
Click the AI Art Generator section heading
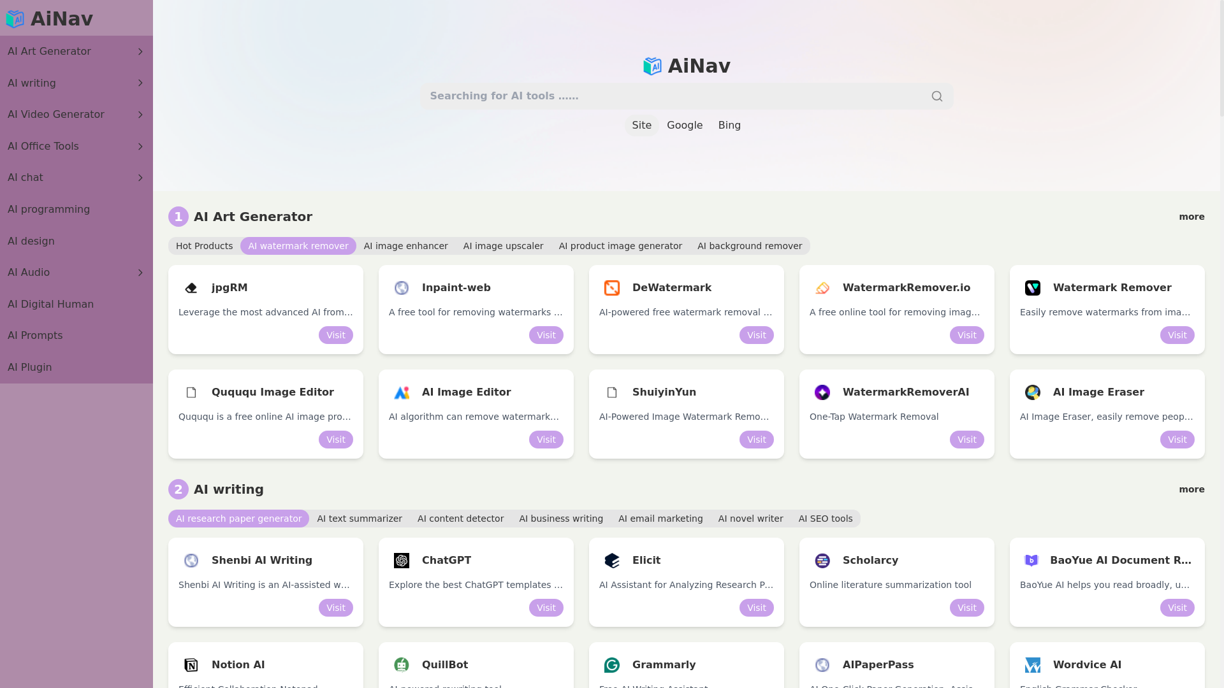point(253,217)
